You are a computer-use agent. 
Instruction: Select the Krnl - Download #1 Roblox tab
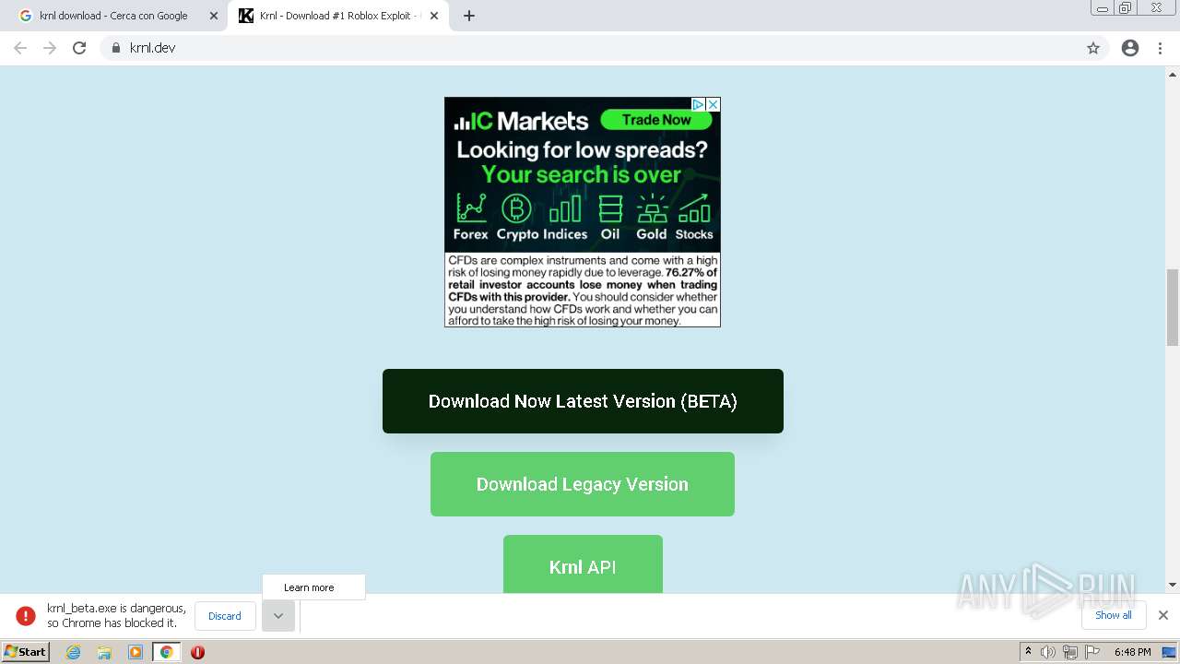pyautogui.click(x=338, y=16)
